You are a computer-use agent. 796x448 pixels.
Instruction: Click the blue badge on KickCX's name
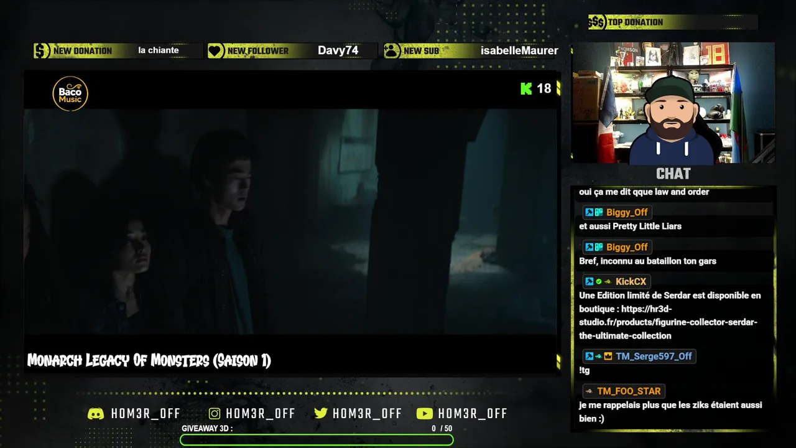coord(589,282)
